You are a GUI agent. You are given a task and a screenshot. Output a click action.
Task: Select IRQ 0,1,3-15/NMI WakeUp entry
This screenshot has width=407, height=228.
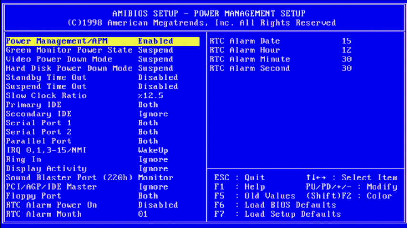coord(46,151)
